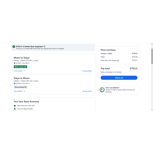Click the page vertical scrollbar thumb
Image resolution: width=153 pixels, height=153 pixels.
tap(152, 56)
